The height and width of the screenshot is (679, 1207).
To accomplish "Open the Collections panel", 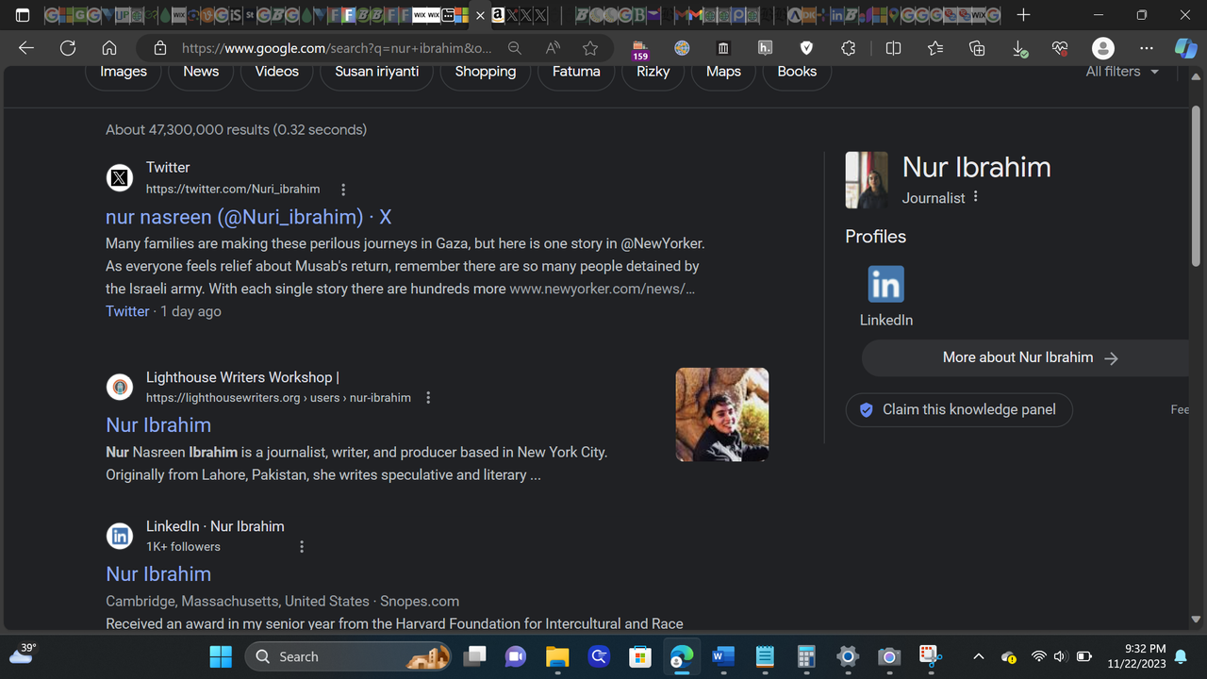I will (977, 48).
